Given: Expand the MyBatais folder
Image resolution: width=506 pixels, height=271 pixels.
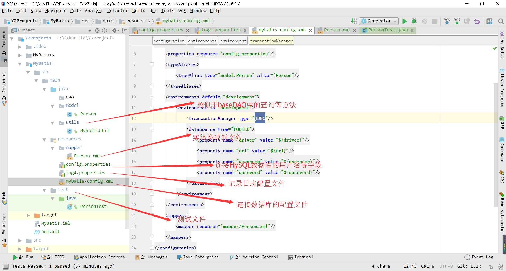Looking at the screenshot, I should click(x=20, y=55).
